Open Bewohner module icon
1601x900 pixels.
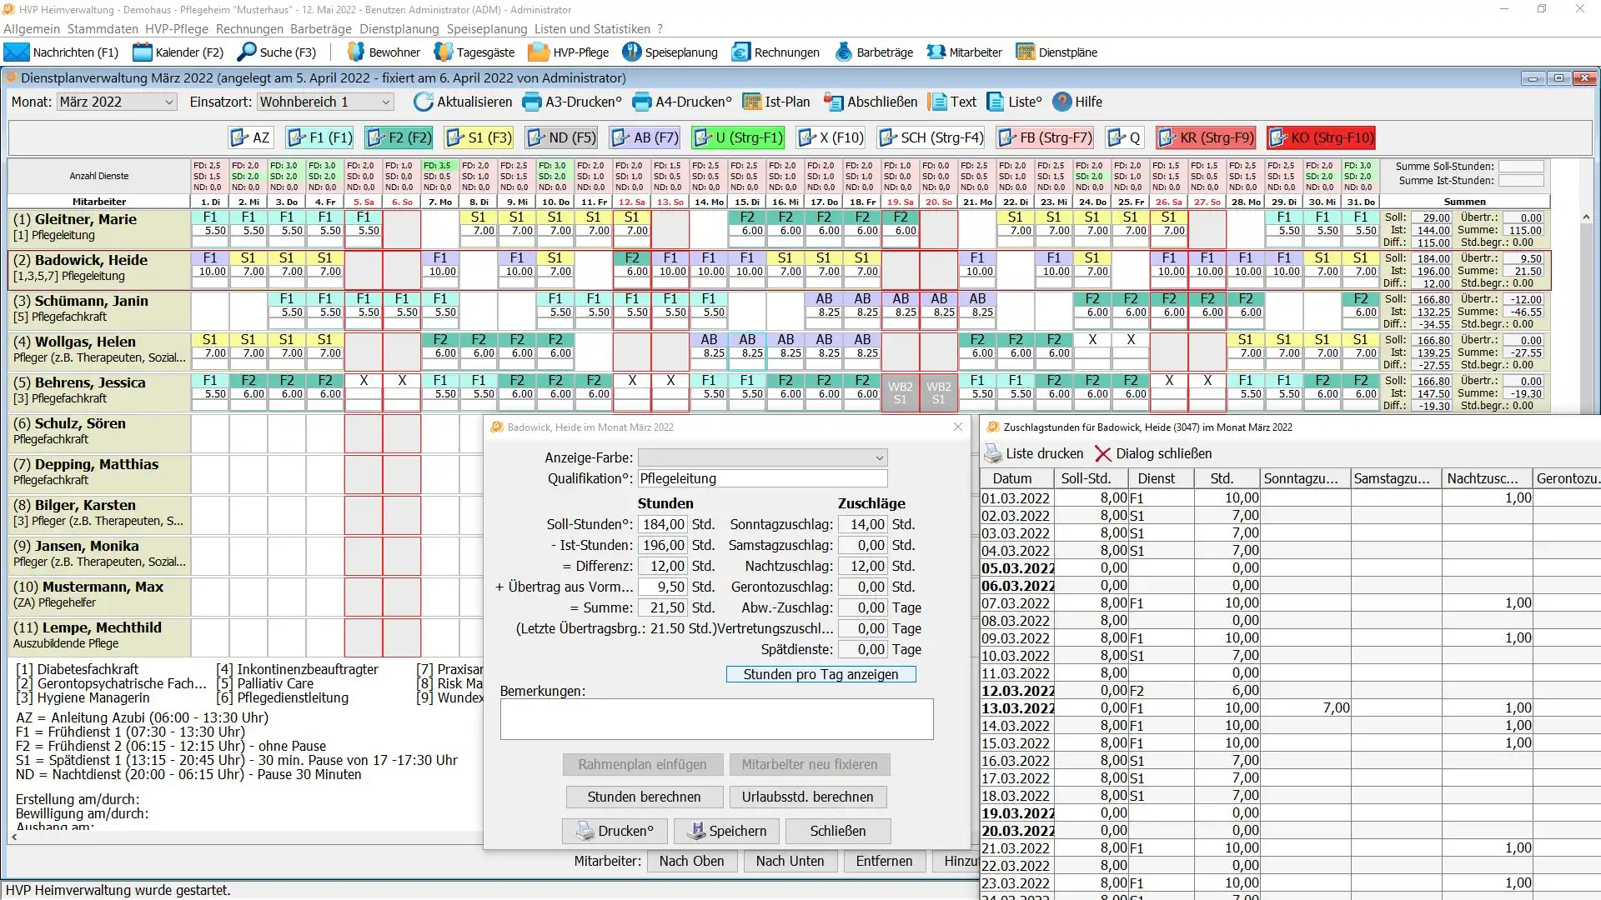point(356,52)
